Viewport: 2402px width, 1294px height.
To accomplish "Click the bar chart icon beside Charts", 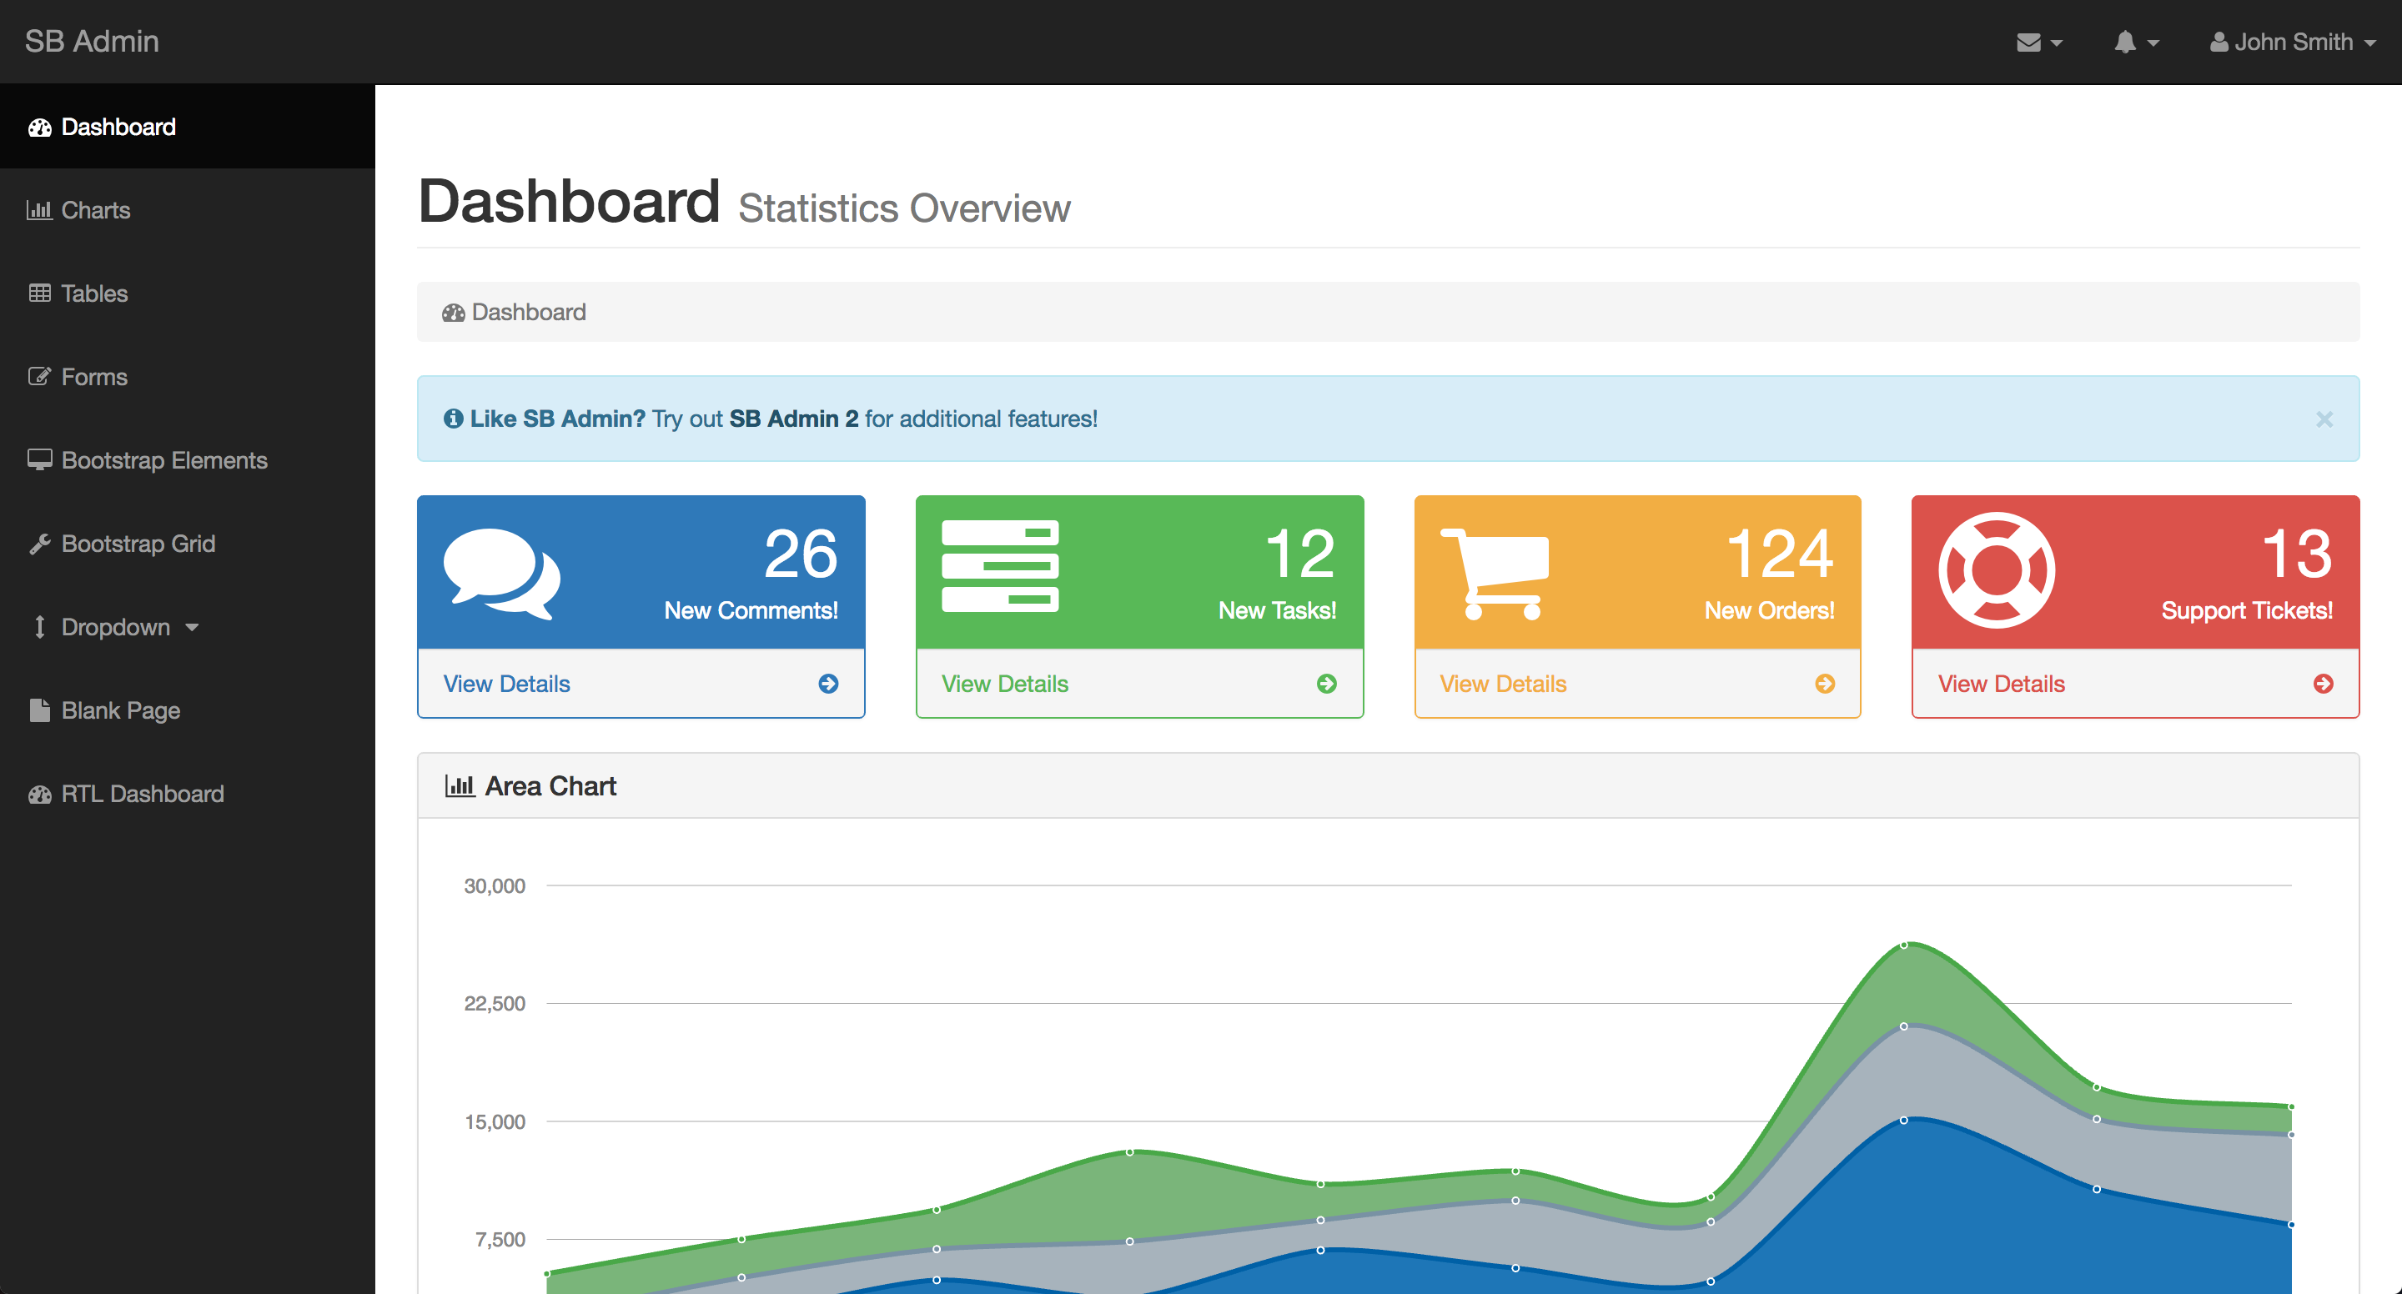I will (x=39, y=210).
